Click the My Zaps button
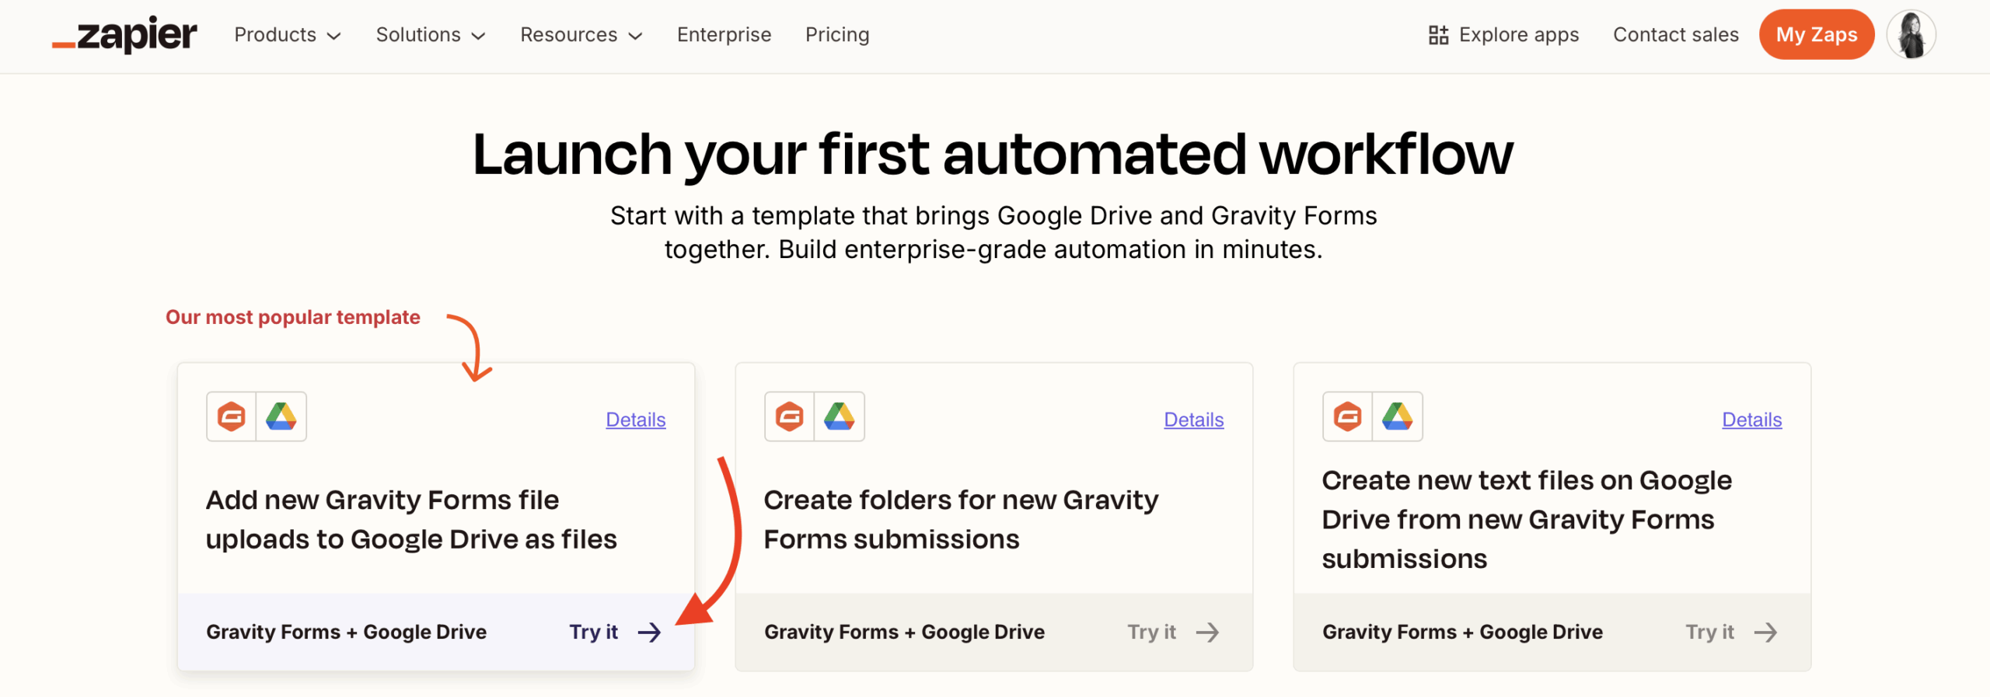This screenshot has height=697, width=1990. (x=1817, y=34)
